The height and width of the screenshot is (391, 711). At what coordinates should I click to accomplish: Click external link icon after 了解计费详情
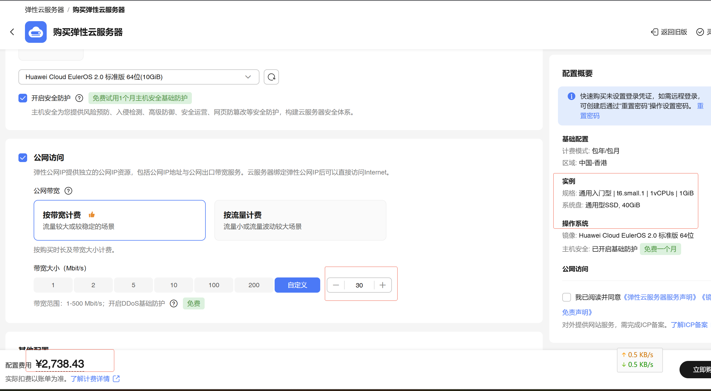coord(116,379)
